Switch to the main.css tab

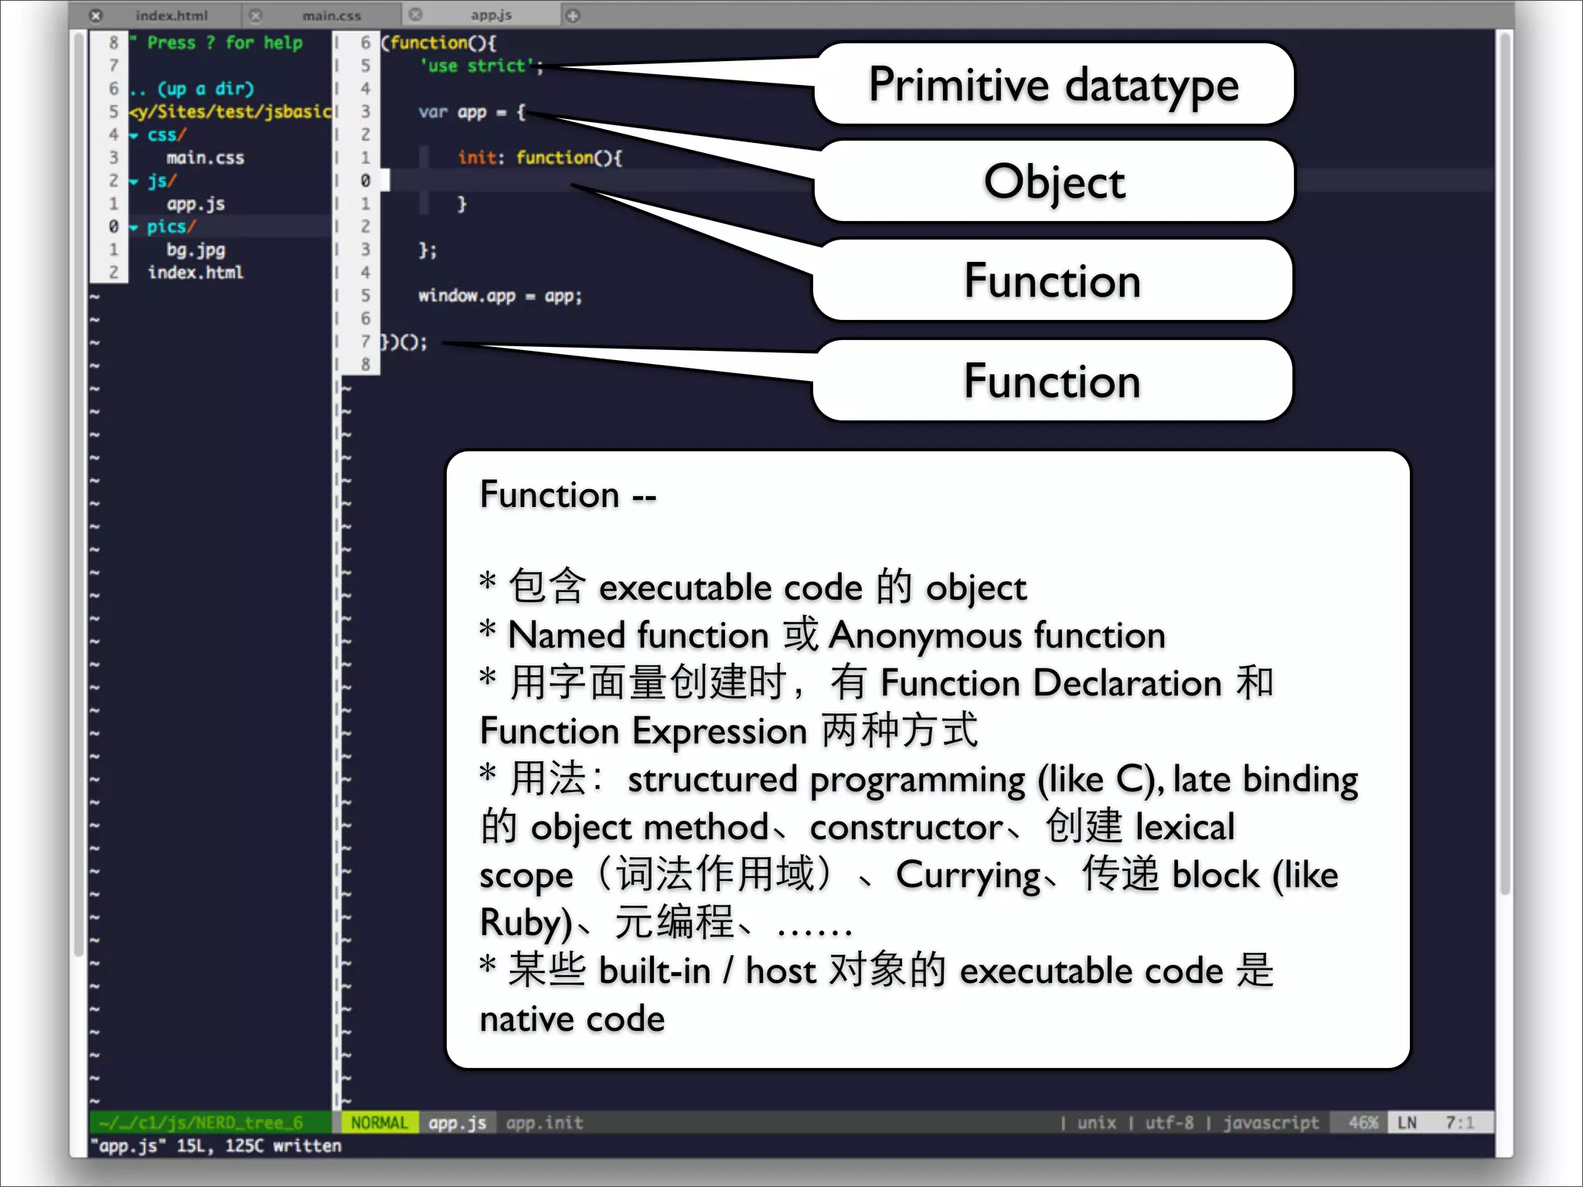coord(332,15)
